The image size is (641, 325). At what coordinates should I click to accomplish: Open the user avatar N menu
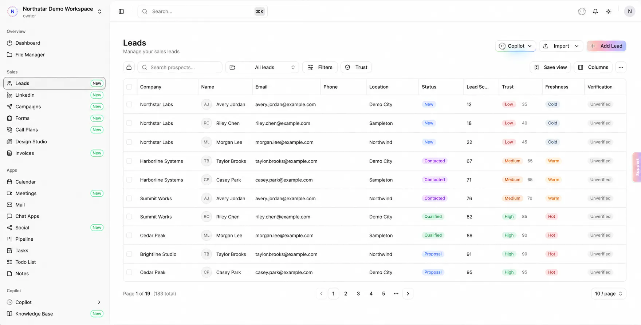pos(629,12)
